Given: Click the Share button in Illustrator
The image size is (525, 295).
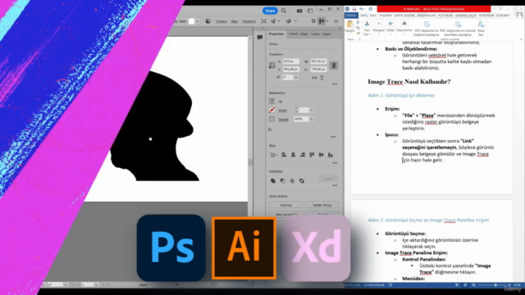Looking at the screenshot, I should point(270,11).
